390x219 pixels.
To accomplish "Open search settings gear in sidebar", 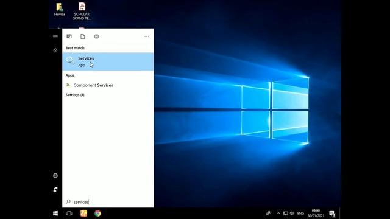I will click(x=55, y=176).
